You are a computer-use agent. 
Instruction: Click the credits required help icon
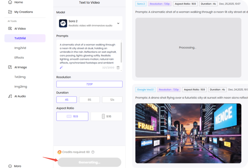(x=93, y=152)
